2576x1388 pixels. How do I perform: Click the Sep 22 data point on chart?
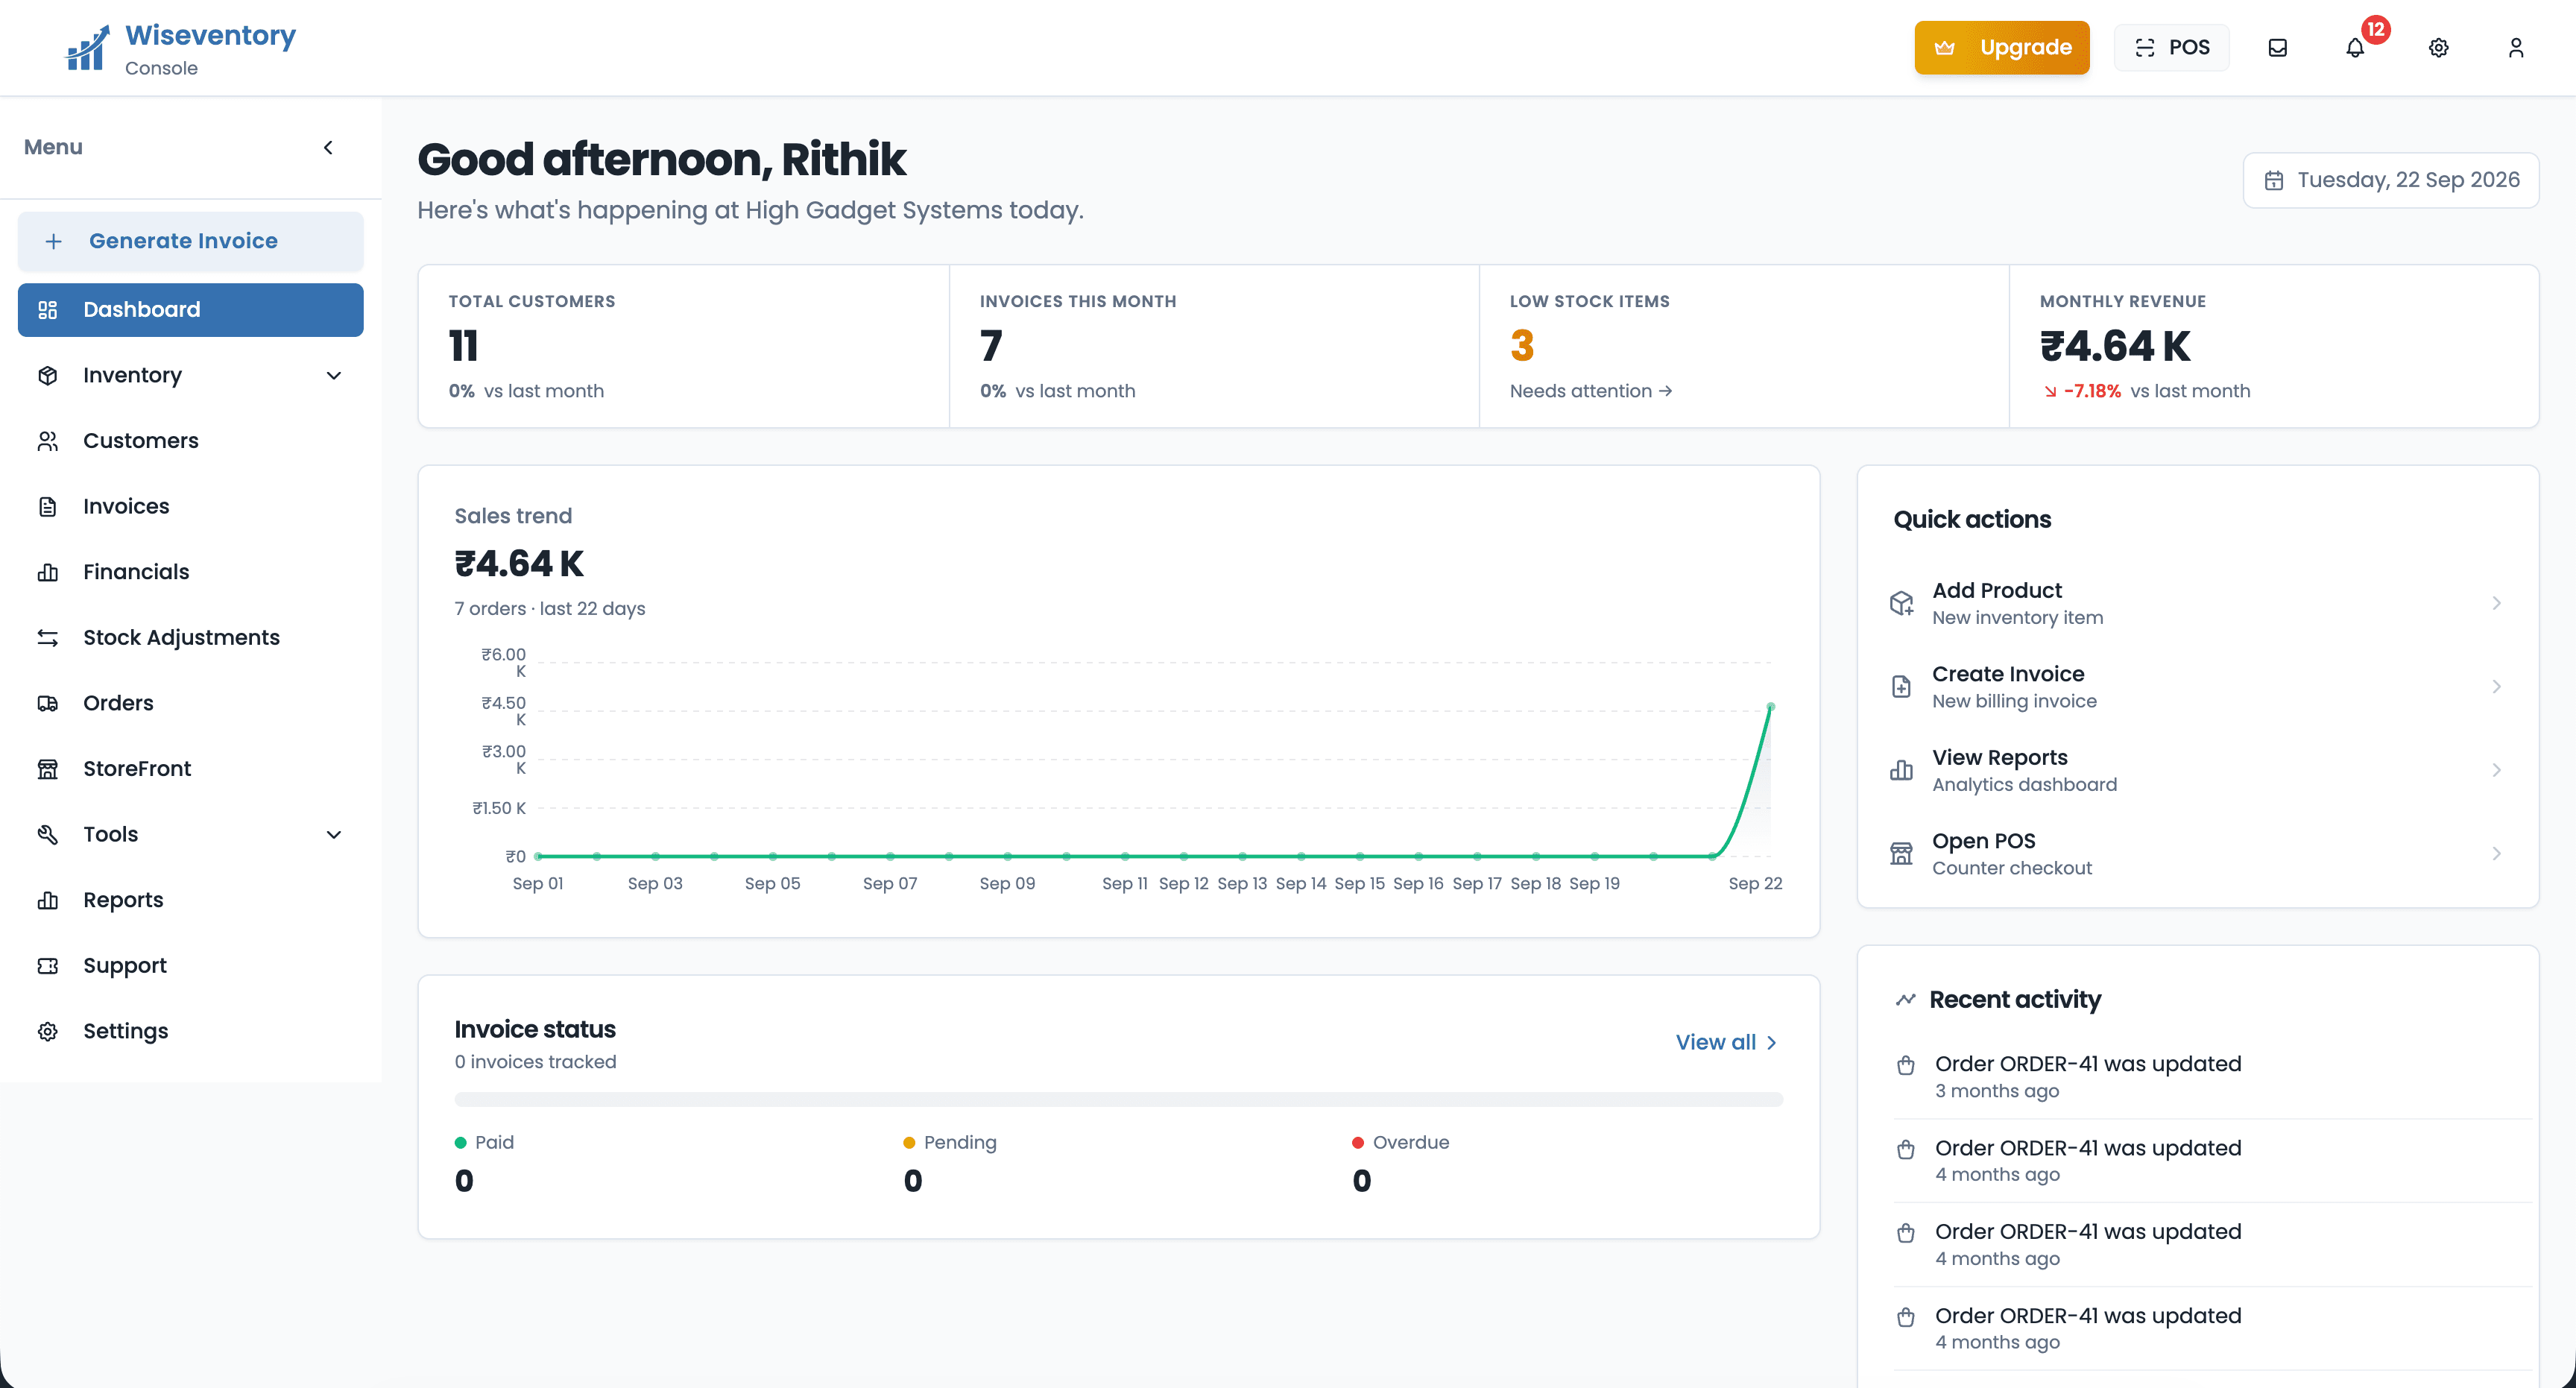click(1770, 707)
